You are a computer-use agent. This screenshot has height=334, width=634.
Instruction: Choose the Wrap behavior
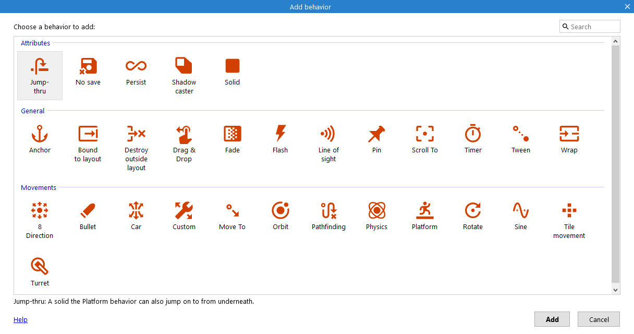pos(569,139)
